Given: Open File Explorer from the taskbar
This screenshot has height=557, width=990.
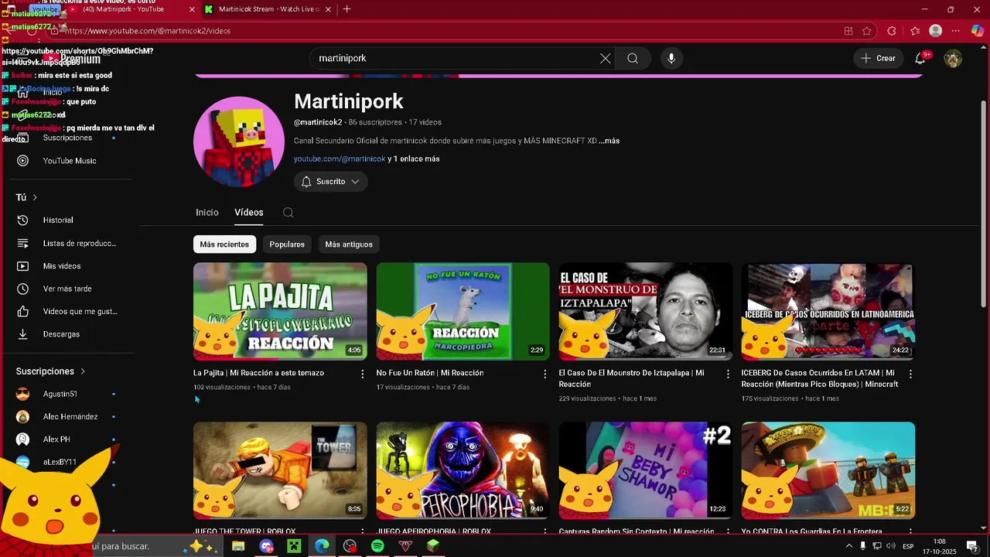Looking at the screenshot, I should click(238, 546).
